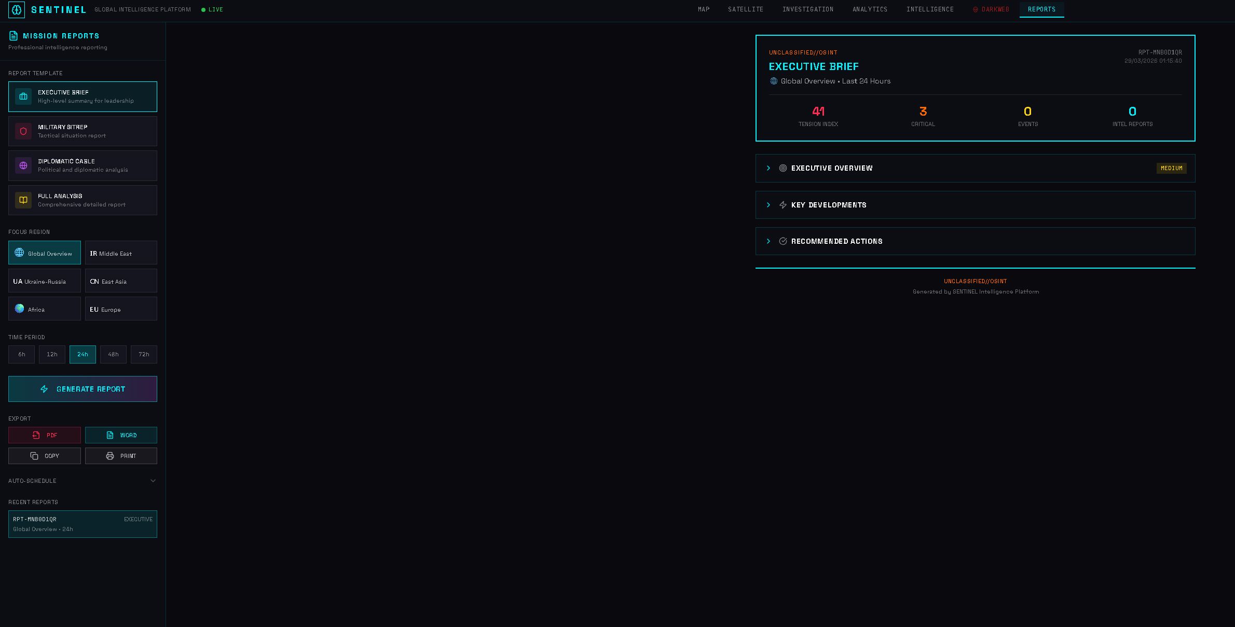Select the 72h time period

coord(144,355)
